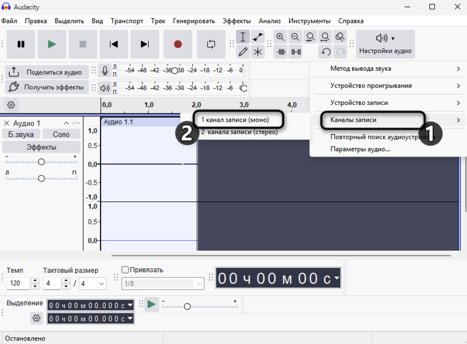Image resolution: width=467 pixels, height=344 pixels.
Task: Click the track volume gain slider
Action: pyautogui.click(x=41, y=162)
